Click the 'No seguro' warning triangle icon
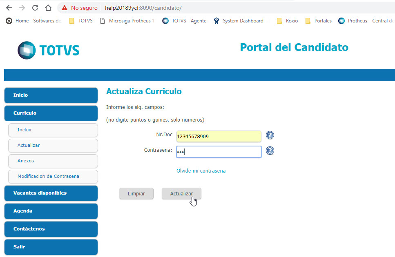The height and width of the screenshot is (257, 395). point(65,8)
